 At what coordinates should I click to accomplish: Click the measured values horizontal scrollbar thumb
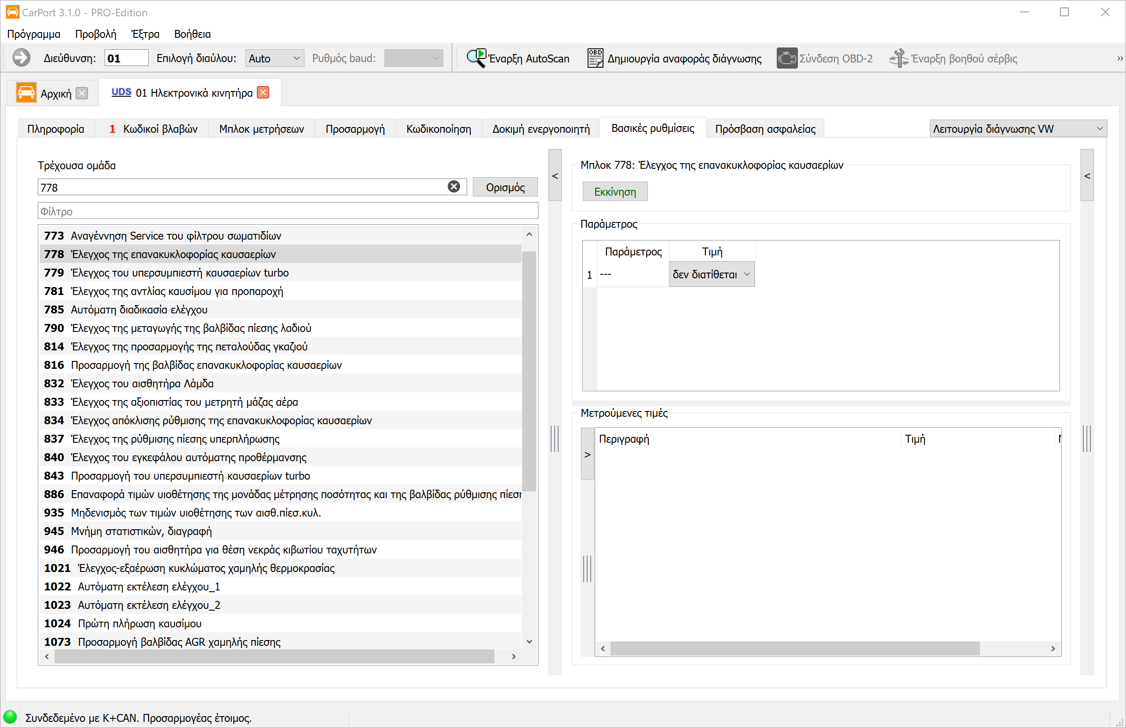794,648
